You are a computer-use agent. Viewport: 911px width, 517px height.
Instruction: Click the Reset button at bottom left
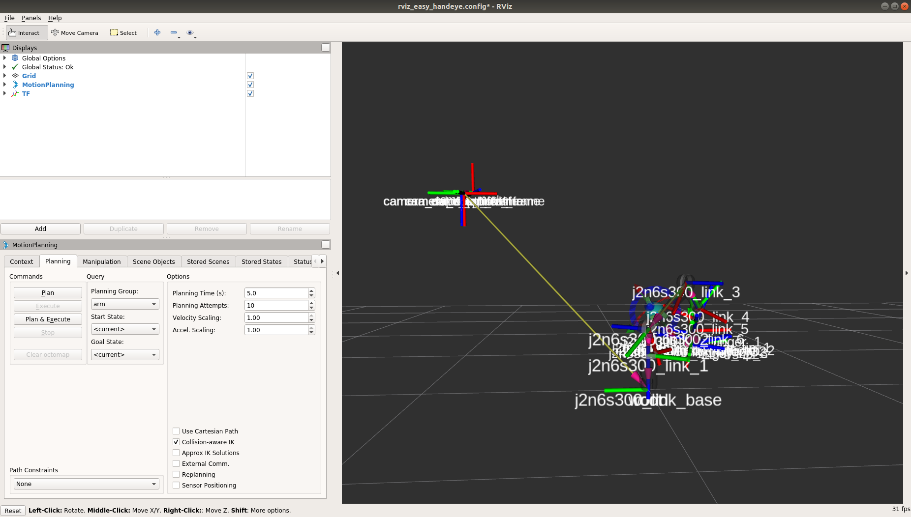coord(13,511)
